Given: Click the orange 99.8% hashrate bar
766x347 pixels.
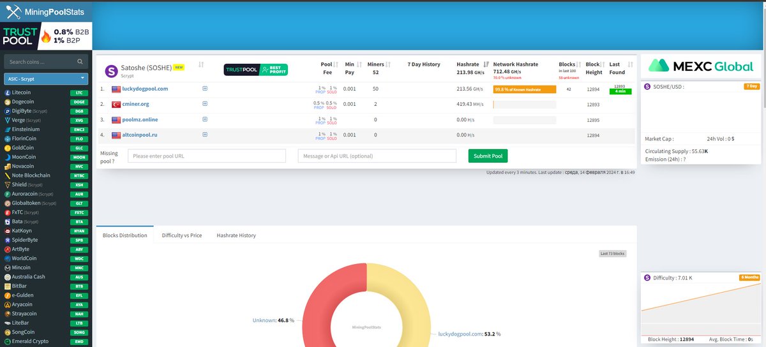Looking at the screenshot, I should tap(524, 89).
